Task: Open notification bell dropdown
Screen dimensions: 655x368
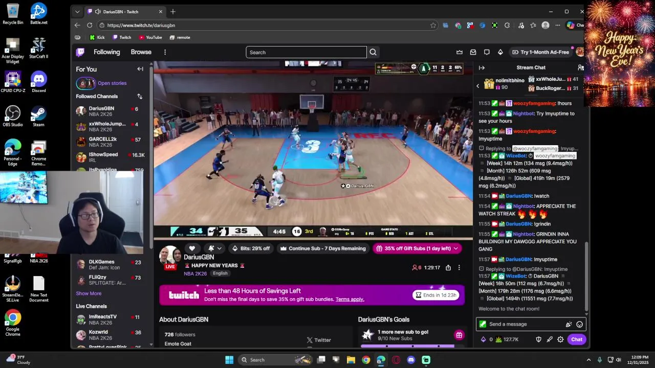Action: [x=215, y=248]
